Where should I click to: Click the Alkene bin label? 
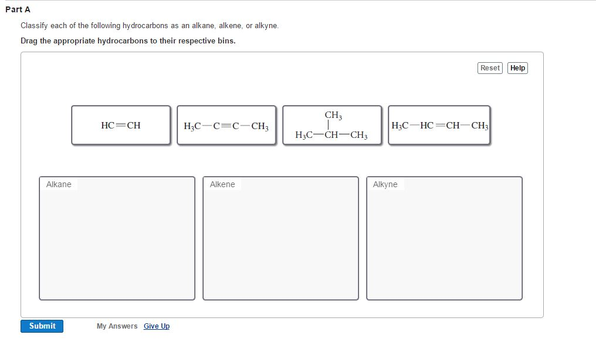tap(221, 184)
